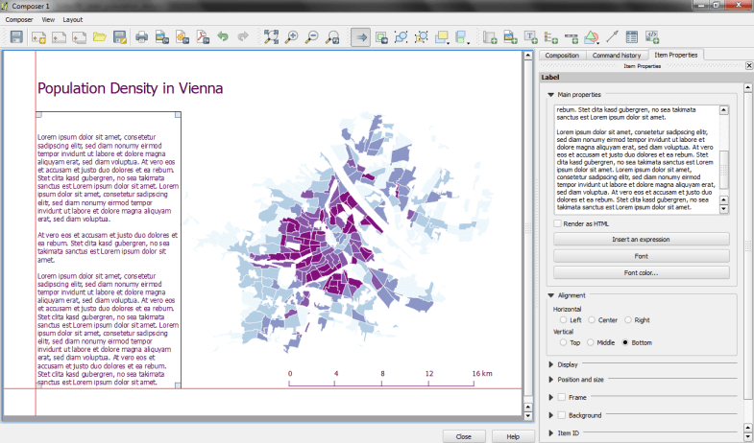Tick the Frame checkbox
This screenshot has height=443, width=754.
pos(562,397)
